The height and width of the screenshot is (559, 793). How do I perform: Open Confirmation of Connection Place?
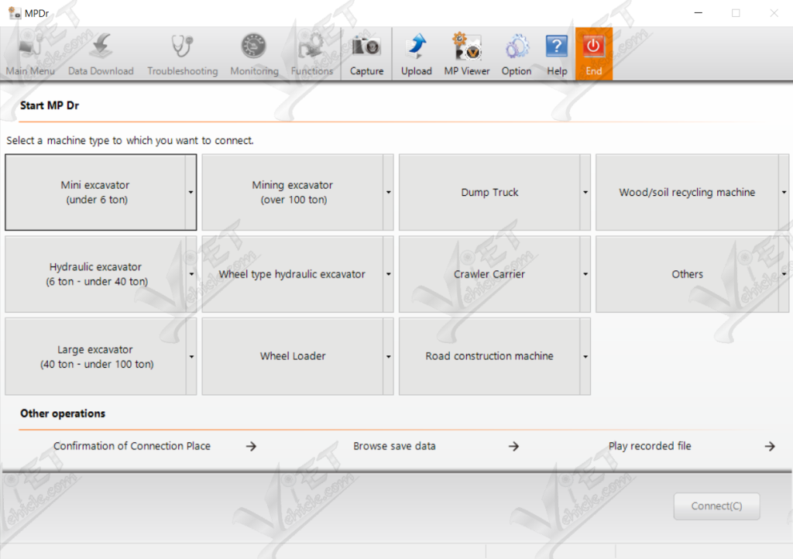(x=132, y=446)
